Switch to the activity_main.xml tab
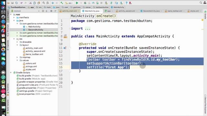Image resolution: width=207 pixels, height=116 pixels. pos(70,11)
